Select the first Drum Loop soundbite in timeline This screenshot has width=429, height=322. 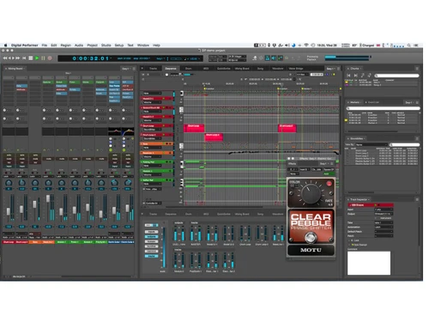(194, 128)
